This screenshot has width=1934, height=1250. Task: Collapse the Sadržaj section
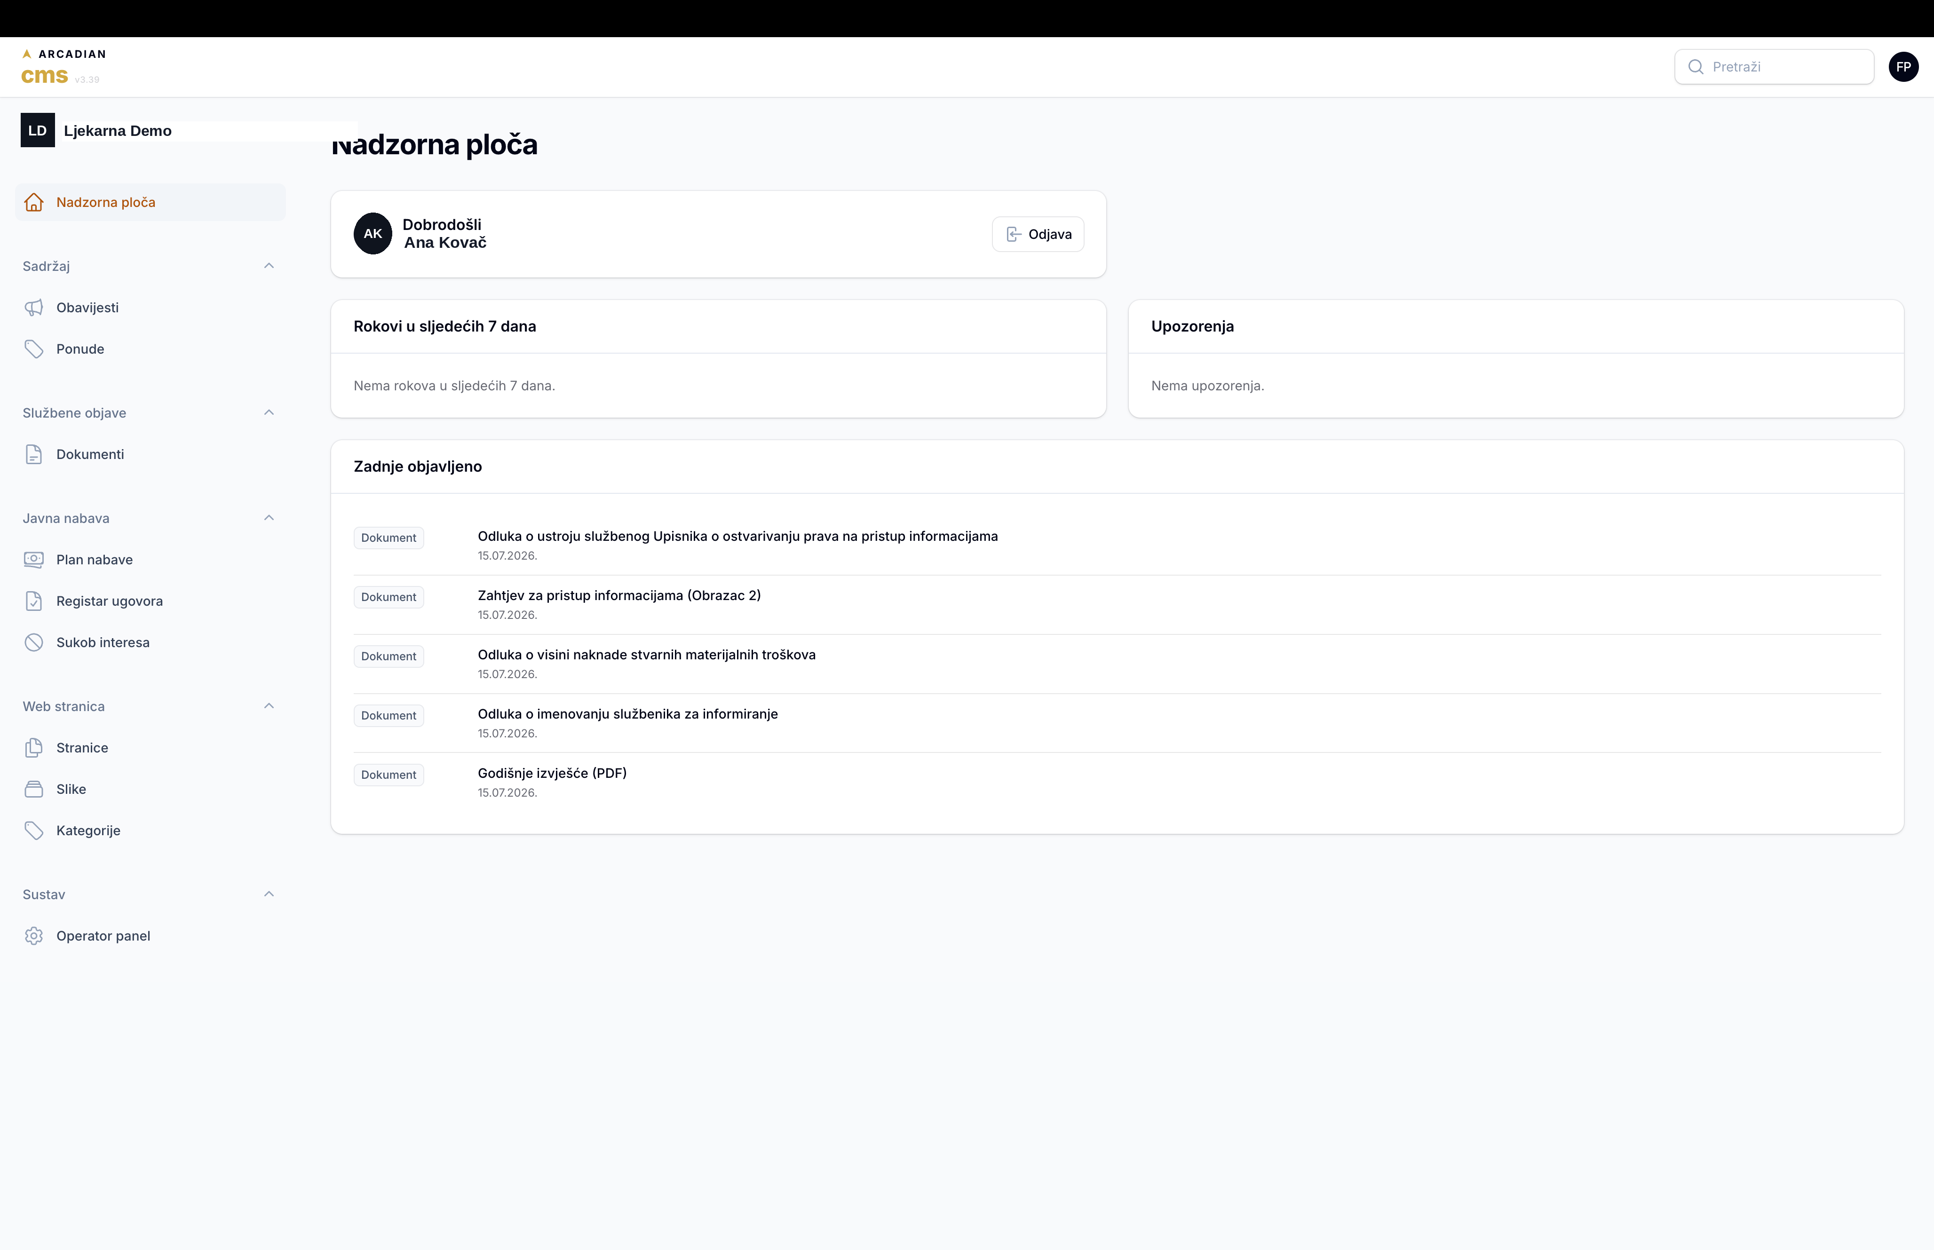click(269, 266)
